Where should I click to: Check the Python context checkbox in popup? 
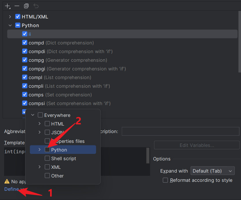(47, 150)
